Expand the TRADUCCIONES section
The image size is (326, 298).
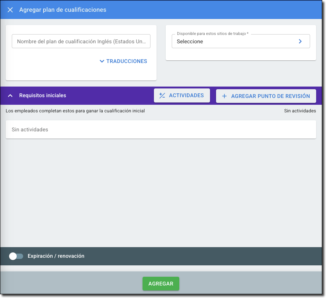tap(127, 61)
